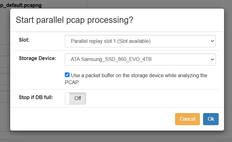Click the 'Storage Device:' field label

click(38, 58)
